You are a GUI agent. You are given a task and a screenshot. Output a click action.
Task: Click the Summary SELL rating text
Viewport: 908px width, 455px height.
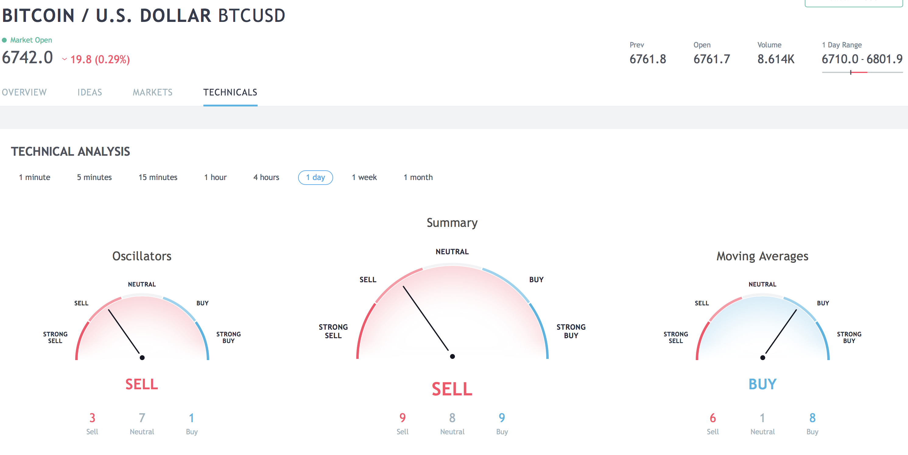point(452,389)
